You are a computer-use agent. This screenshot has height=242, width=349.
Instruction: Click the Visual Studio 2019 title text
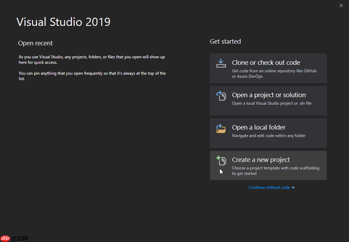click(x=63, y=22)
